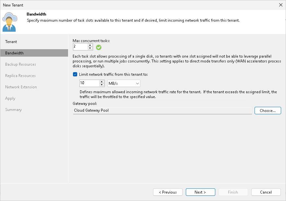This screenshot has width=286, height=201.
Task: Click the Previous button
Action: (168, 192)
